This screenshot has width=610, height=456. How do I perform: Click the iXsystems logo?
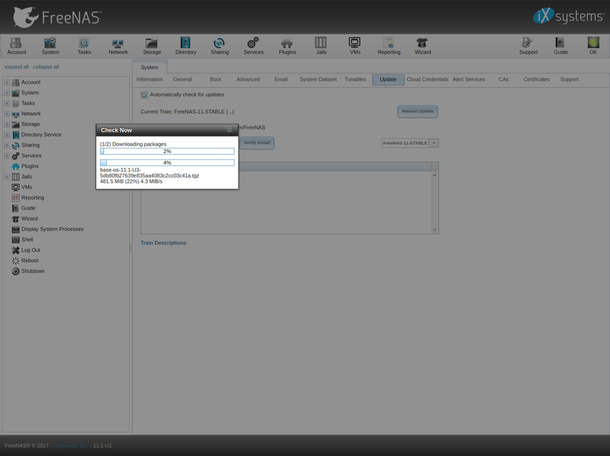click(568, 16)
